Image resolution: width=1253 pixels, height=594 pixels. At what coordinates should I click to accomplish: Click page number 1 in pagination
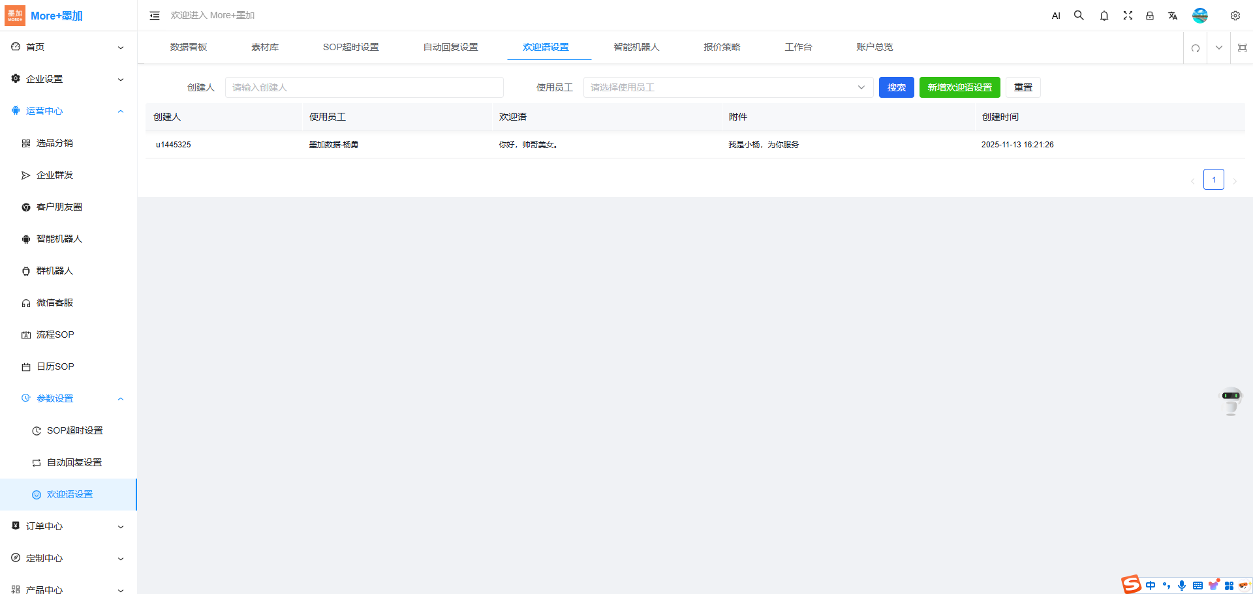[x=1213, y=179]
